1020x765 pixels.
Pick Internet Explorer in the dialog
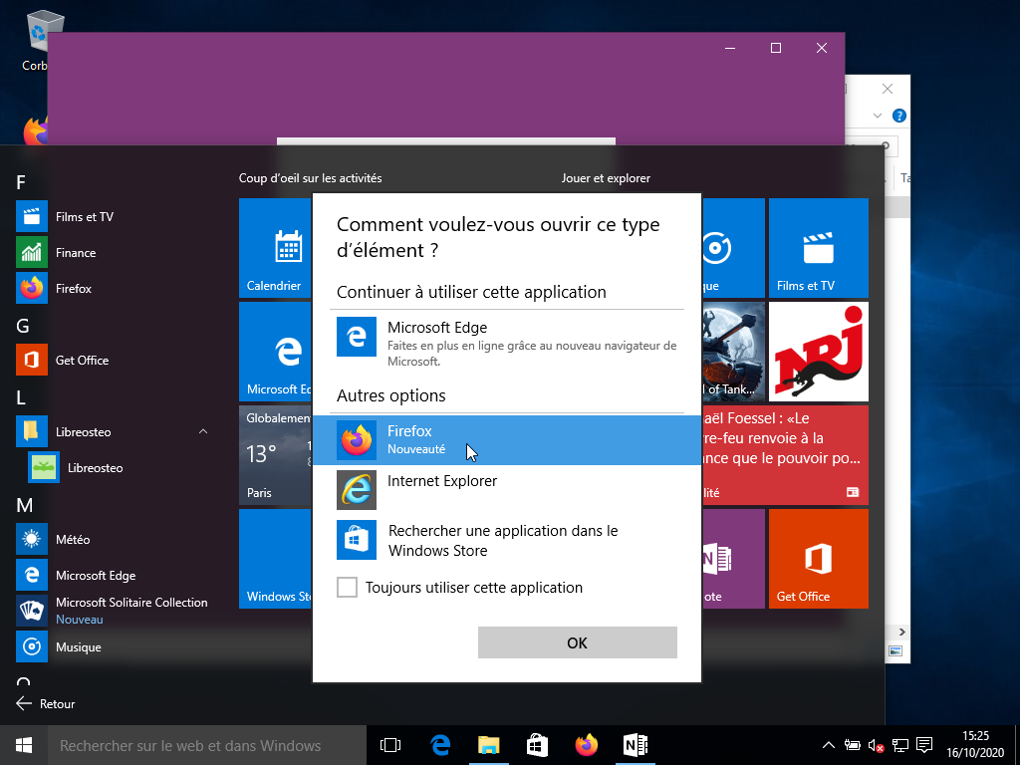(507, 490)
